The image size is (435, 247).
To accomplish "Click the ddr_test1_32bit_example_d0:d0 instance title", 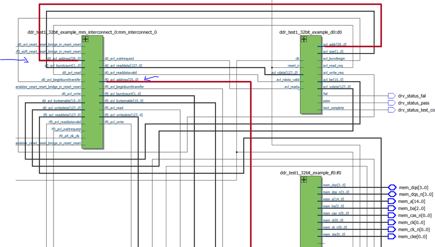I will pyautogui.click(x=310, y=32).
